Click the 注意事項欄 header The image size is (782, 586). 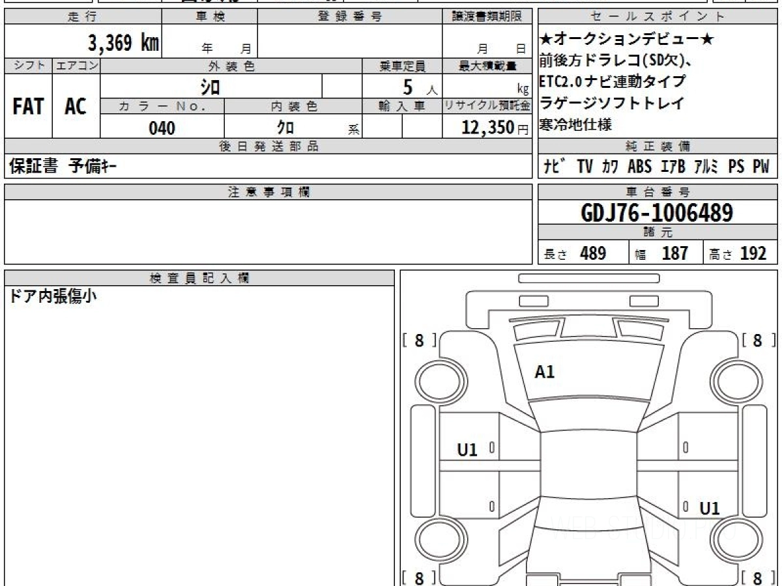tap(268, 192)
